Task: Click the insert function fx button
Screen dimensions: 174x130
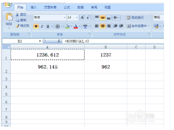Action: [59, 41]
